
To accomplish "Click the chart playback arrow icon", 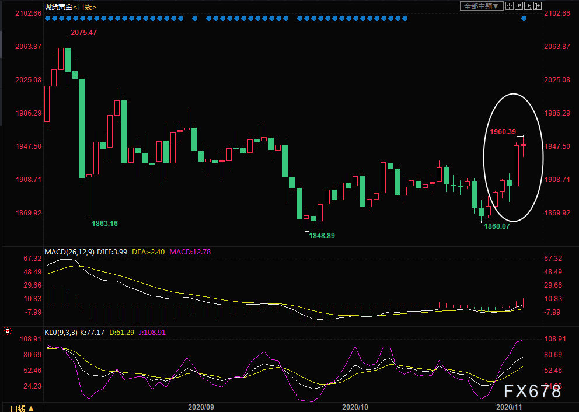I will (528, 6).
